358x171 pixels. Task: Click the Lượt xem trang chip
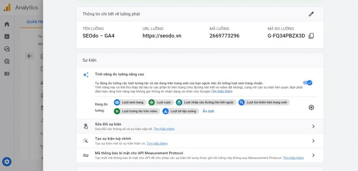point(130,102)
